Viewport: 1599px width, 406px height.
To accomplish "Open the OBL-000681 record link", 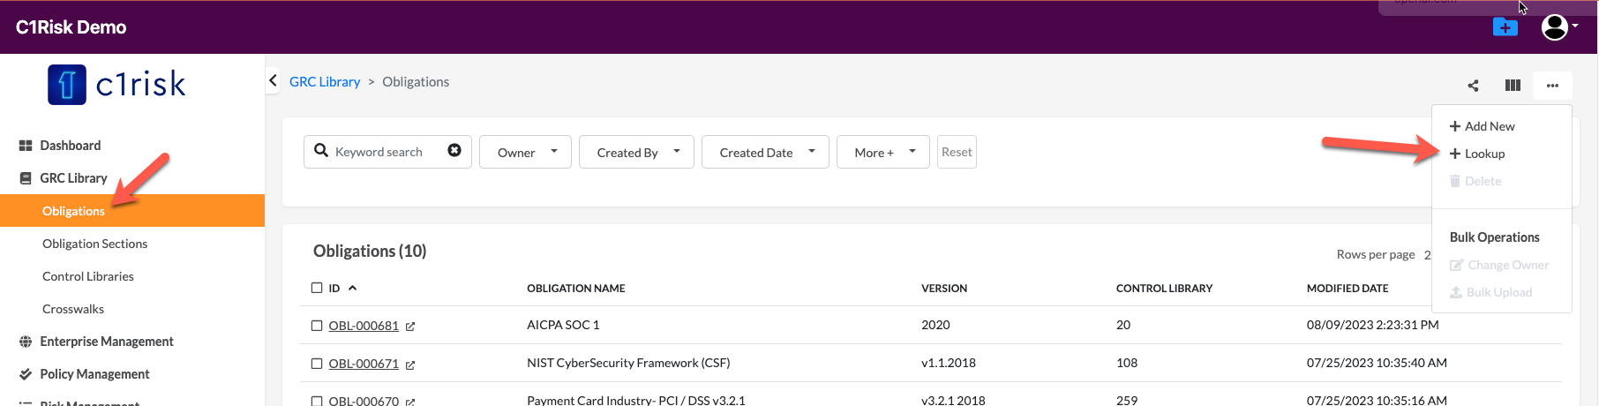I will (364, 326).
